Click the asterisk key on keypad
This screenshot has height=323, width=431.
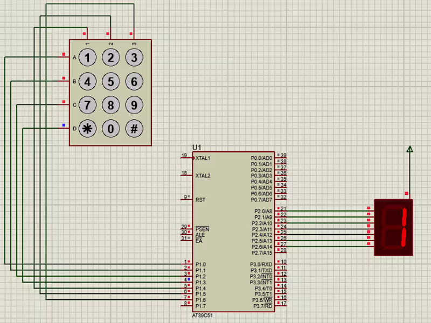click(x=87, y=129)
